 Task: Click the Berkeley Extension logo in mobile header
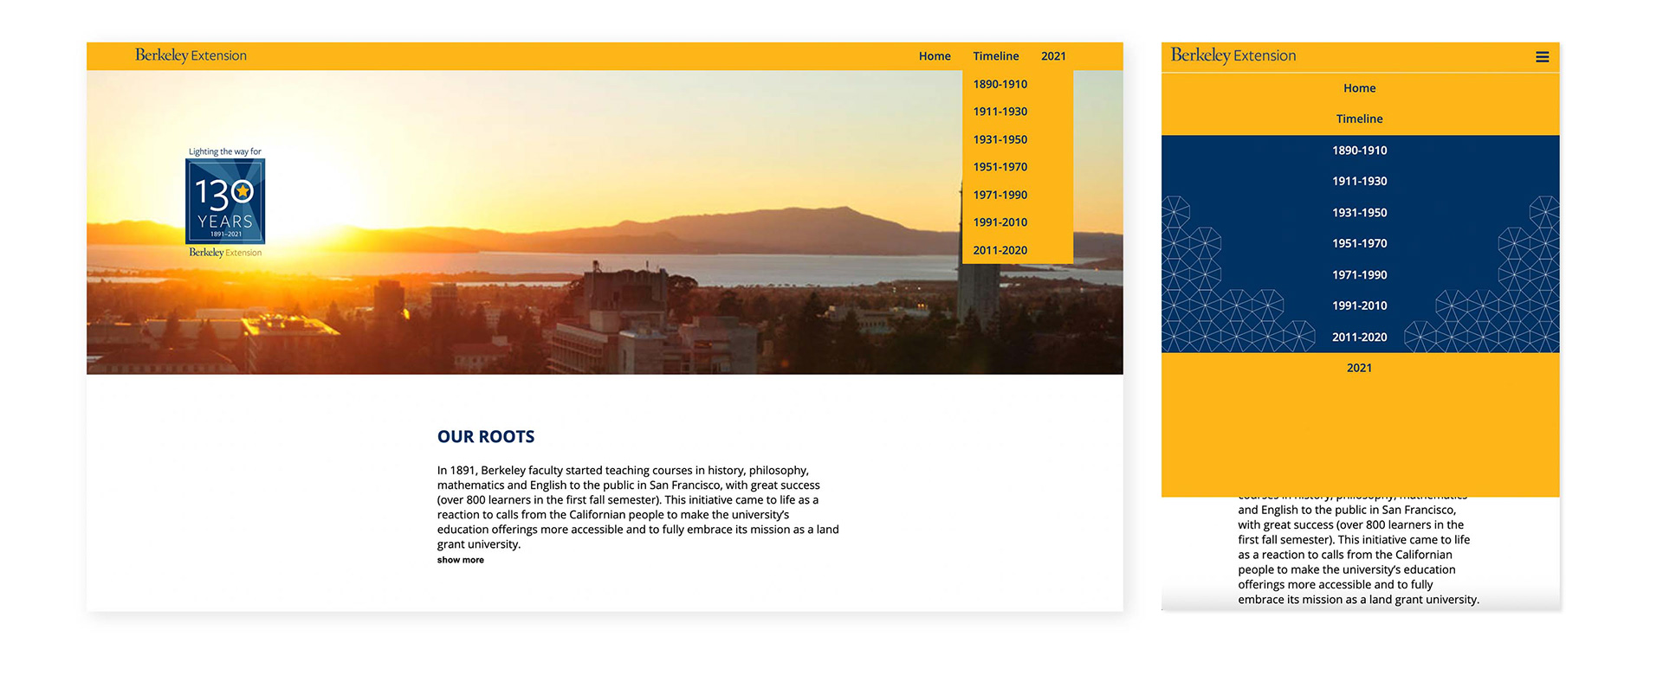[x=1233, y=55]
